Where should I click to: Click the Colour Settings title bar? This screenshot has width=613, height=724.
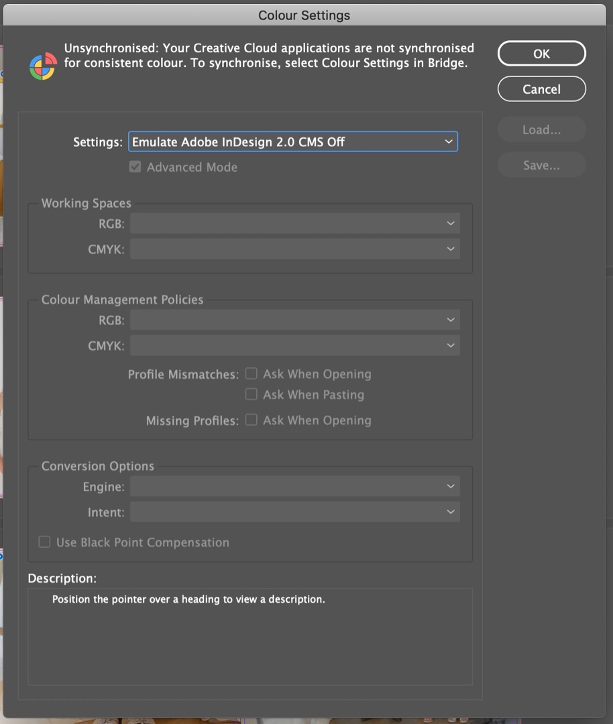[304, 15]
